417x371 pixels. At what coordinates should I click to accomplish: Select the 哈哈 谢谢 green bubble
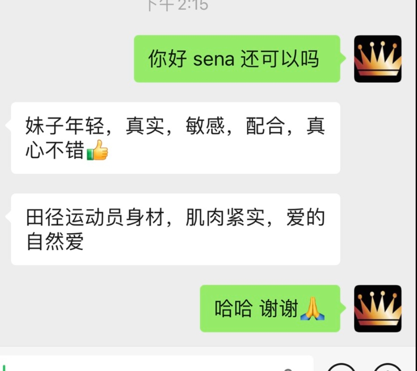point(270,309)
